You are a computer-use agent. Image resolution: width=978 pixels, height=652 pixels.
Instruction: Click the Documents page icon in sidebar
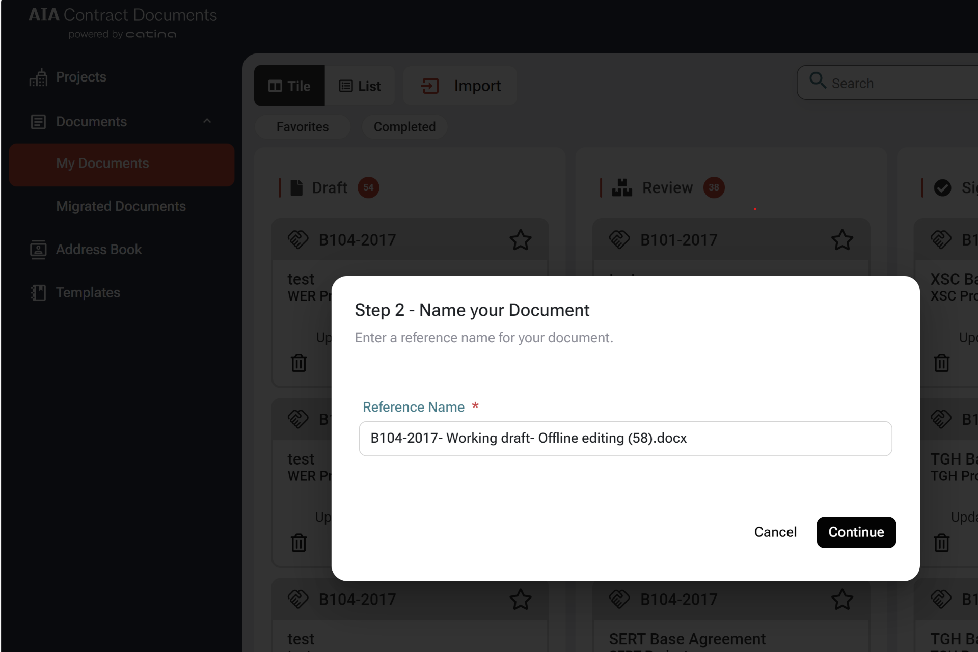pyautogui.click(x=38, y=122)
